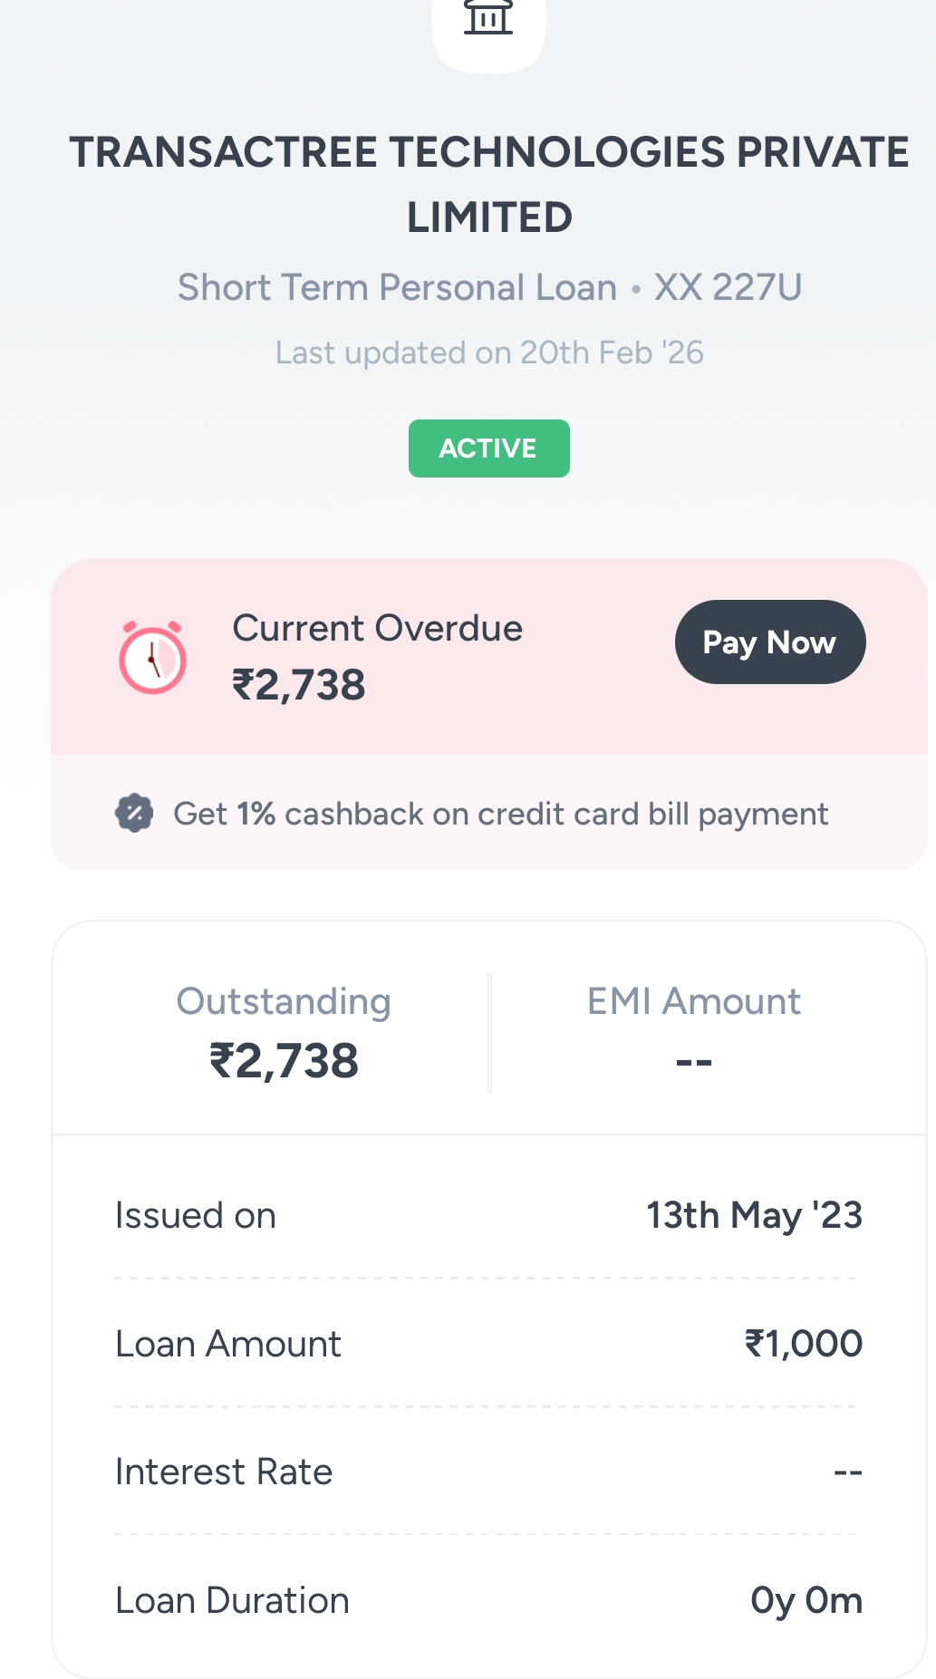
Task: Click the Last updated date text
Action: [489, 352]
